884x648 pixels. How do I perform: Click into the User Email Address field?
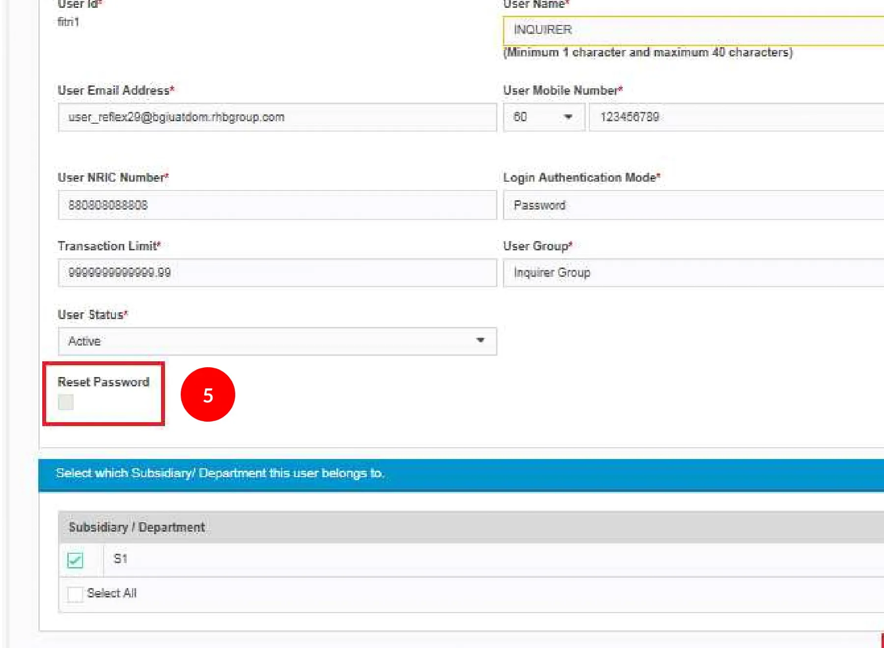(277, 117)
